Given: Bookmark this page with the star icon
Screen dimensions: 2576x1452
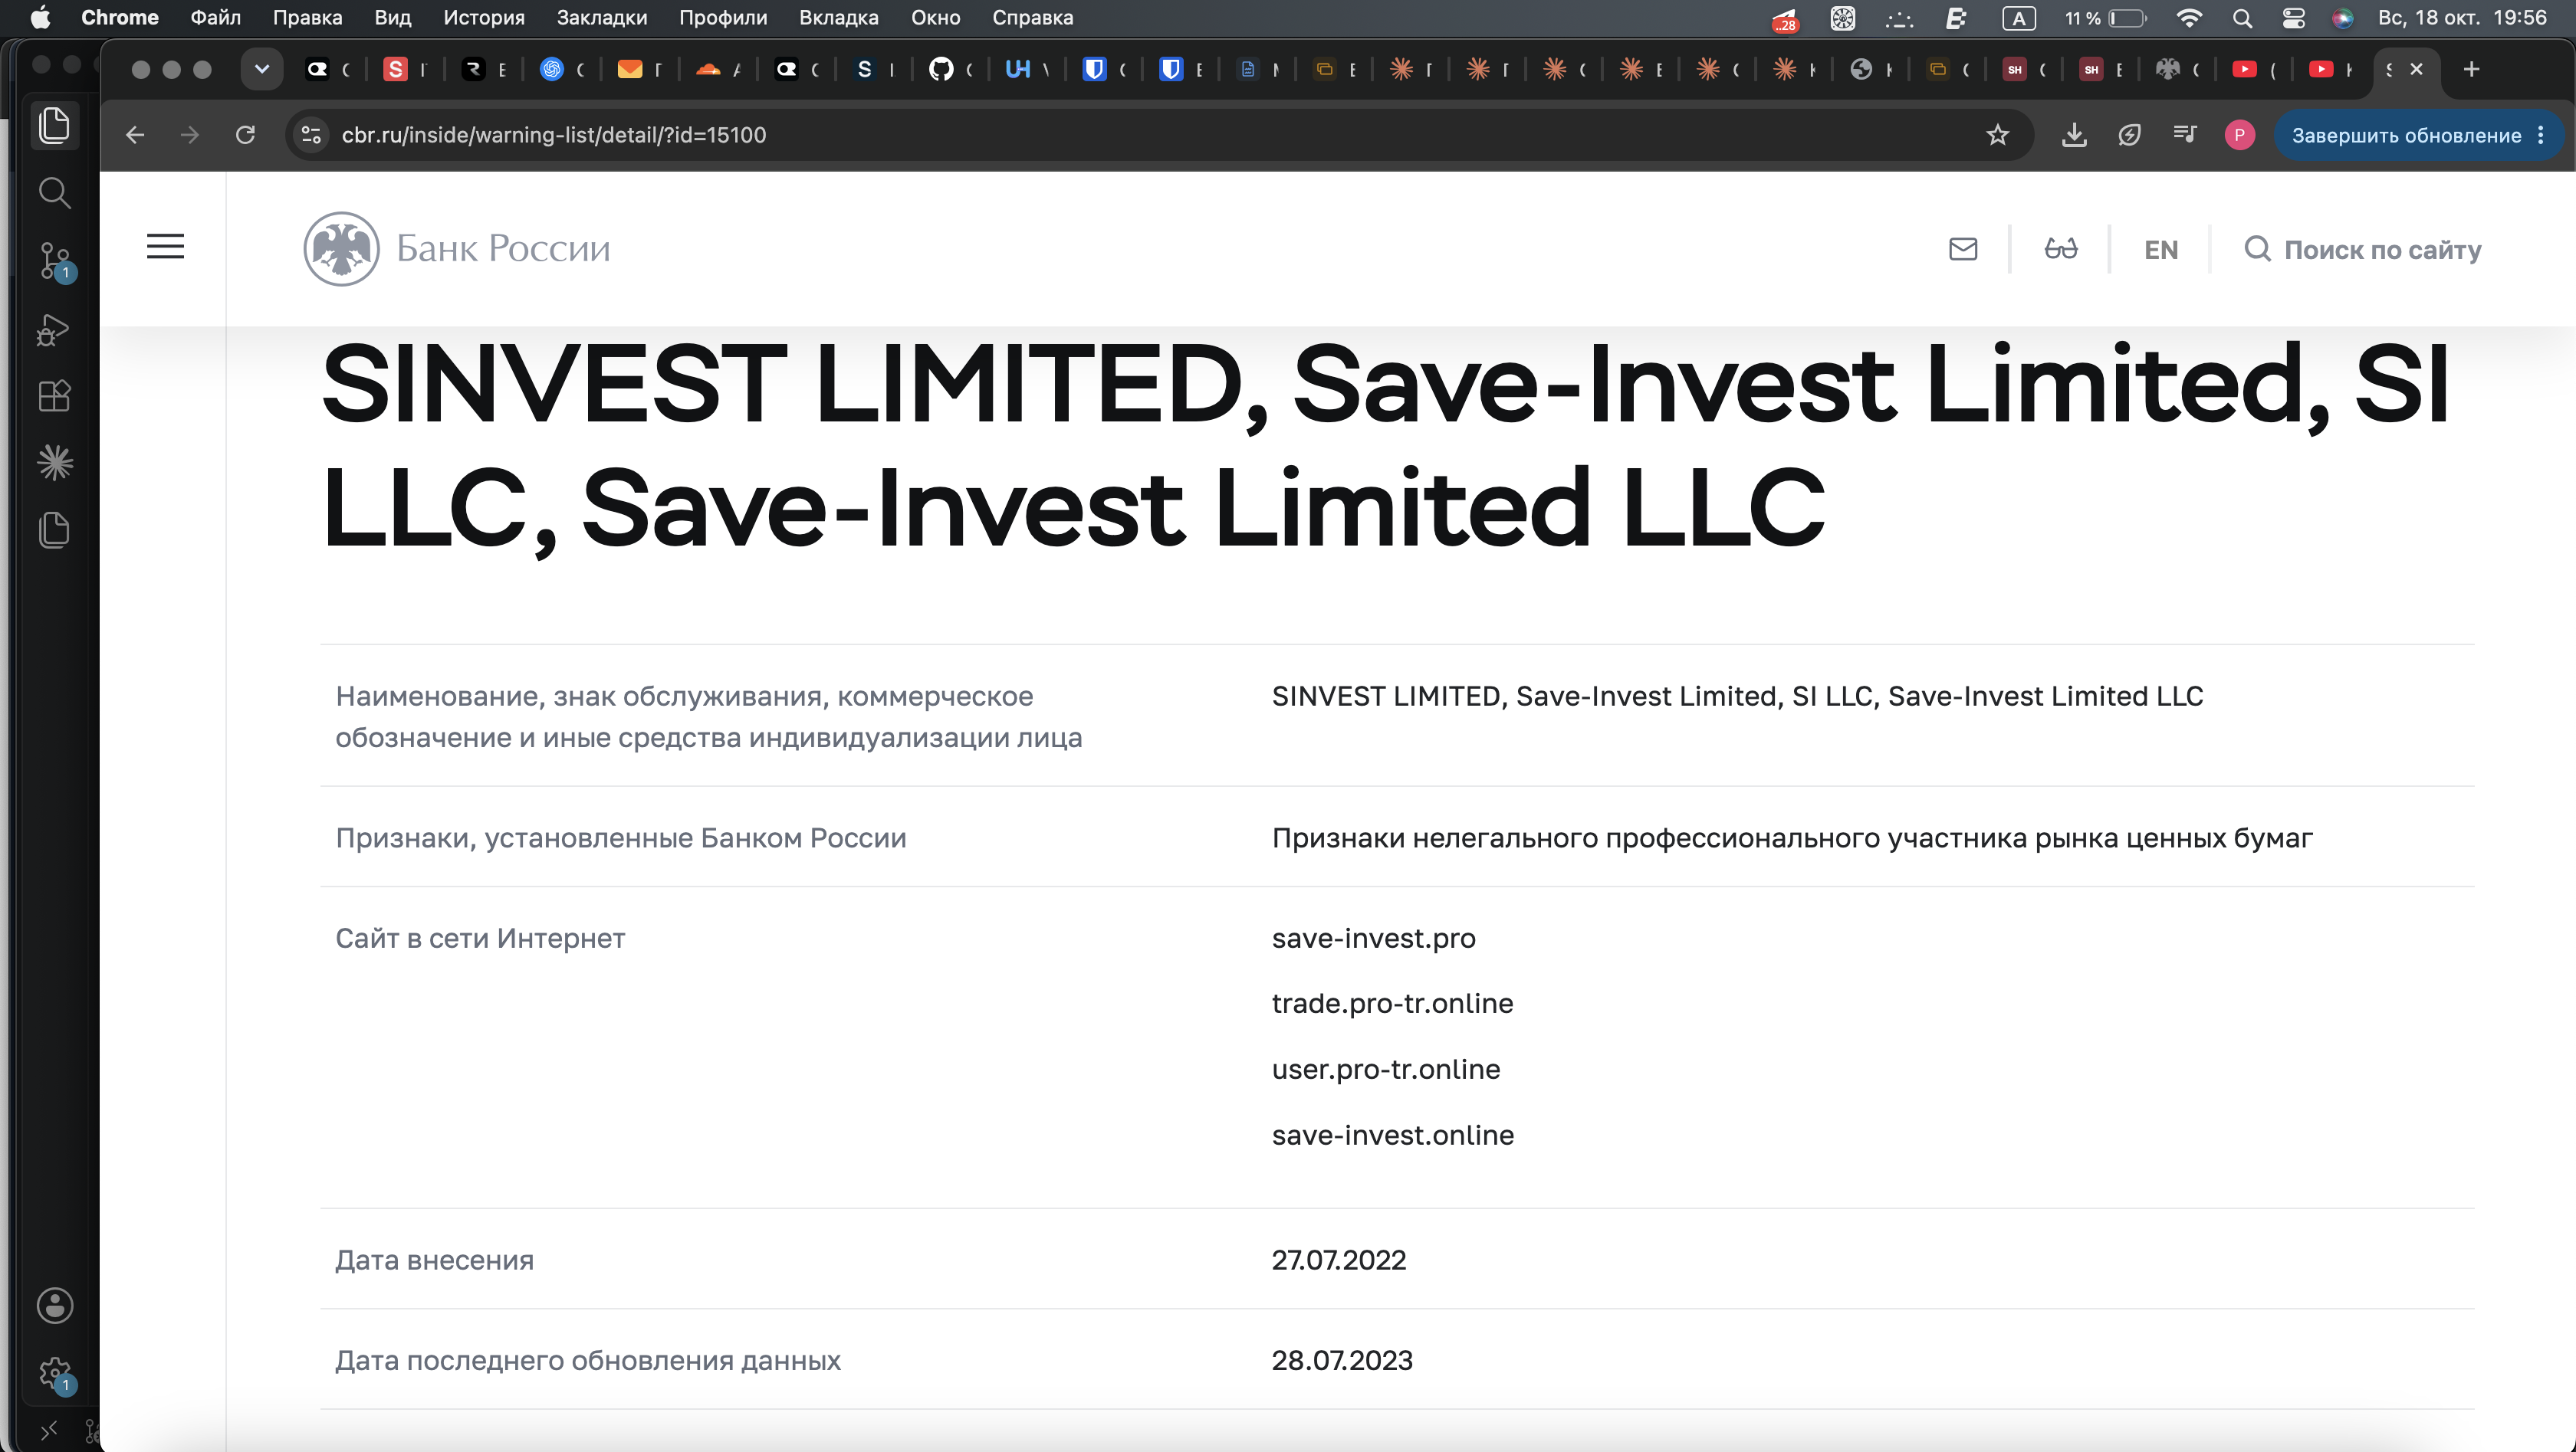Looking at the screenshot, I should (x=1997, y=135).
